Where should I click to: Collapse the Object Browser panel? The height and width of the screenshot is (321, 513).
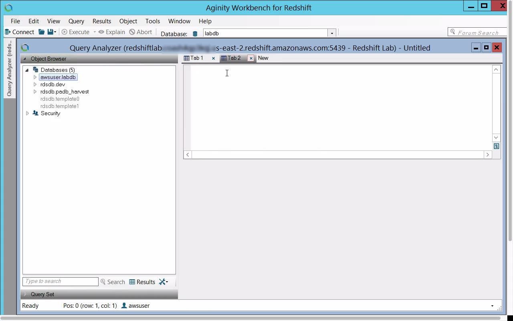[x=24, y=59]
